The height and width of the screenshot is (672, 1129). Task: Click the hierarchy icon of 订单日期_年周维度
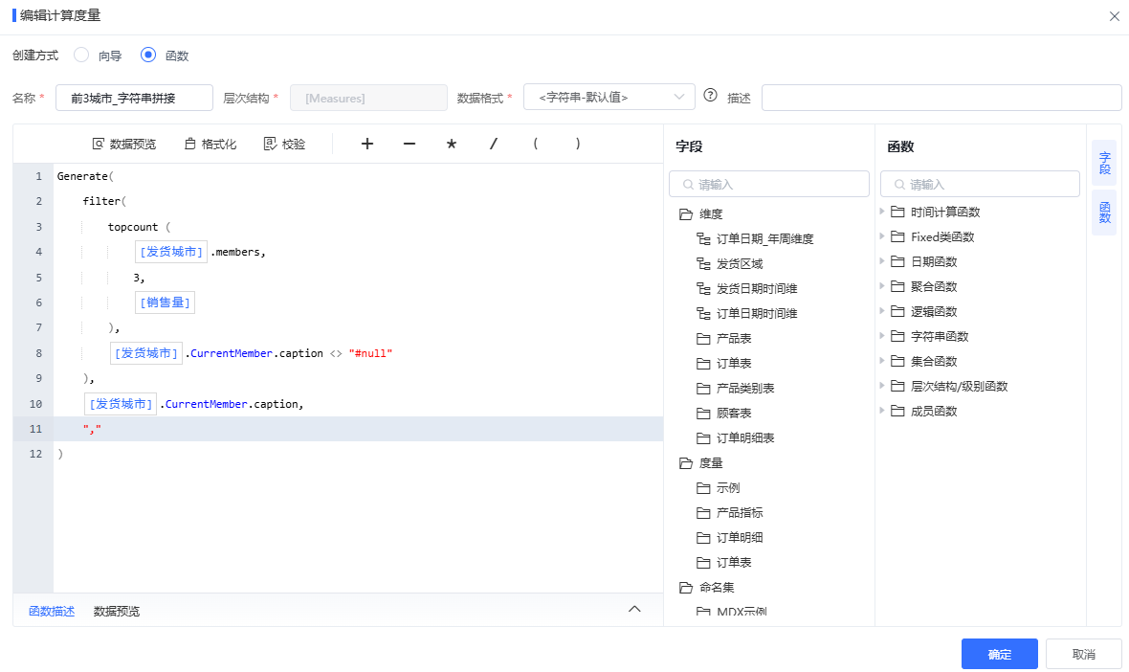pos(703,239)
